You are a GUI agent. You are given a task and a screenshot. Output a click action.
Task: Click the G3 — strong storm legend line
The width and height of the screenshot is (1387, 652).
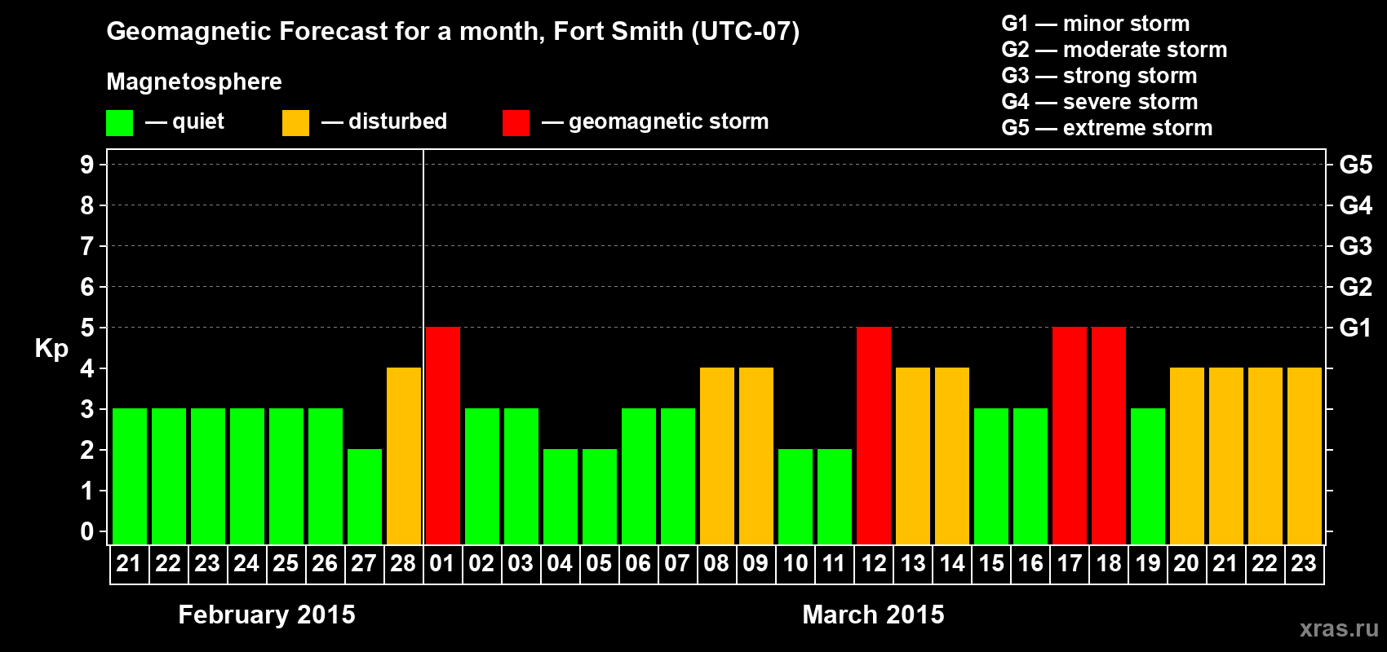1099,76
